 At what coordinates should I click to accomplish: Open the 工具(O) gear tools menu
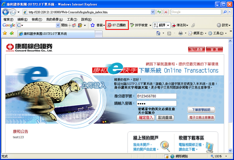[x=217, y=33]
